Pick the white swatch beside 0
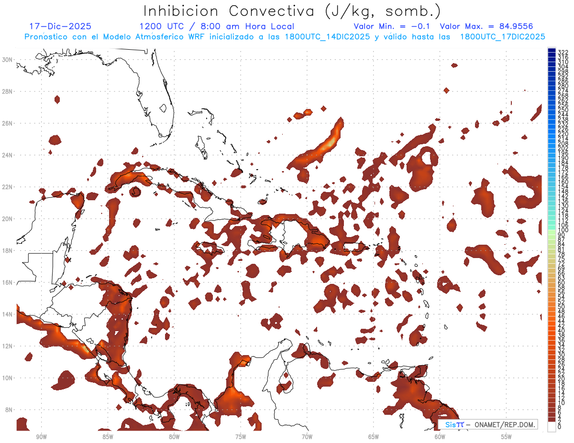This screenshot has height=443, width=574. 552,426
